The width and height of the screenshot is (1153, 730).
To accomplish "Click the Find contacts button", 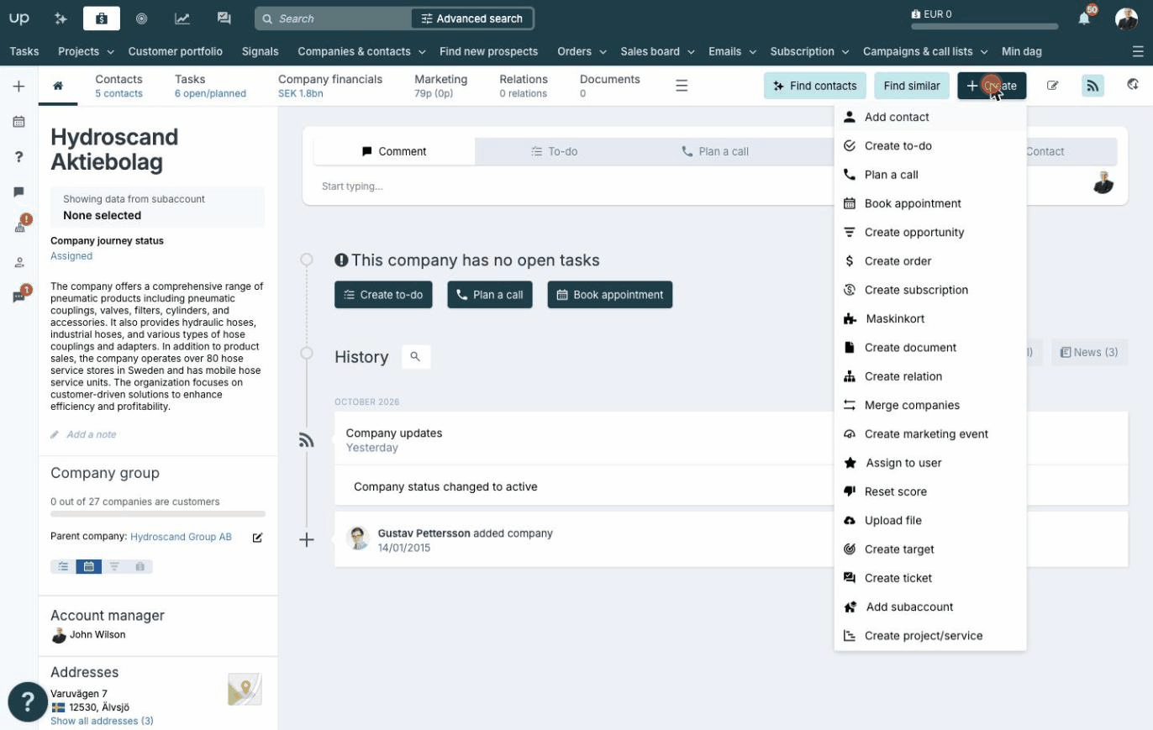I will click(814, 86).
